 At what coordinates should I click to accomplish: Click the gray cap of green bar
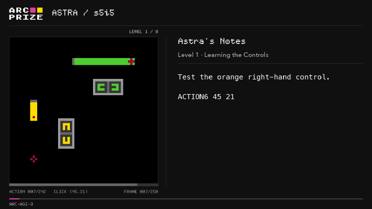73,61
